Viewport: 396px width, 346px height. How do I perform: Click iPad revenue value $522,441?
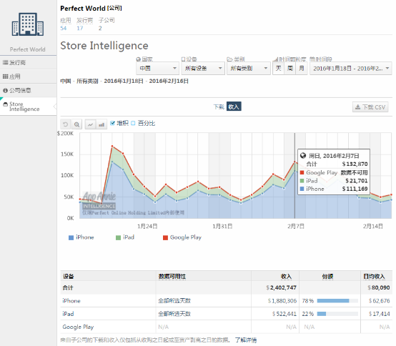pos(284,314)
